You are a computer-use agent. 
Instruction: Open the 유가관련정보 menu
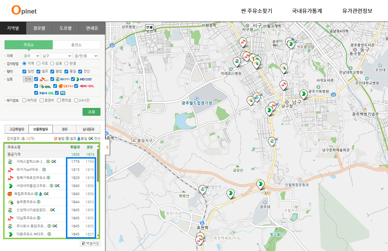point(357,11)
